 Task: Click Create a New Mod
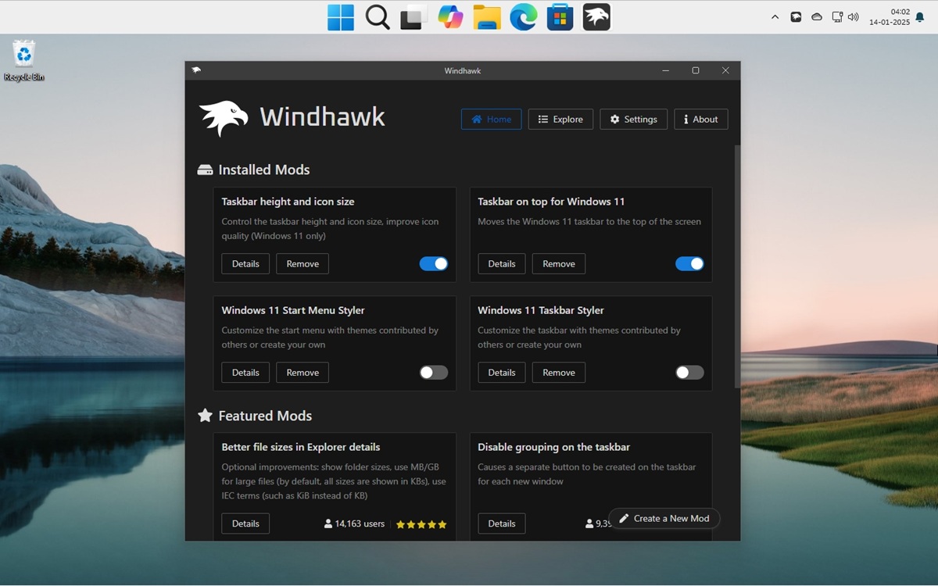664,518
